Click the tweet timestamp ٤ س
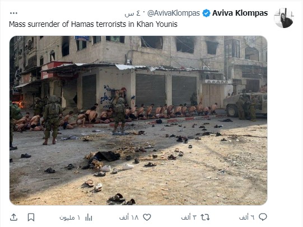This screenshot has width=303, height=227. pyautogui.click(x=132, y=13)
